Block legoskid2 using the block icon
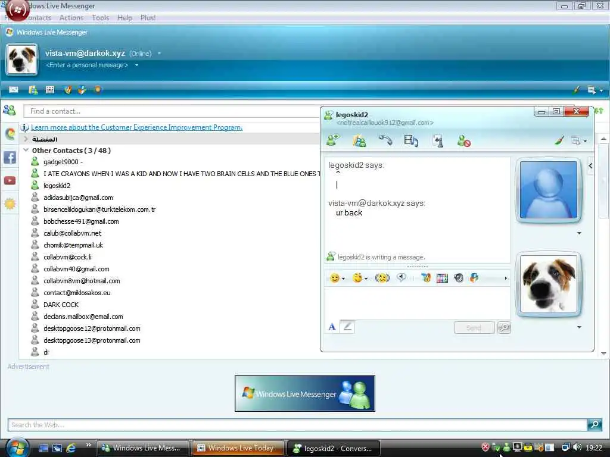This screenshot has height=457, width=610. pyautogui.click(x=463, y=140)
